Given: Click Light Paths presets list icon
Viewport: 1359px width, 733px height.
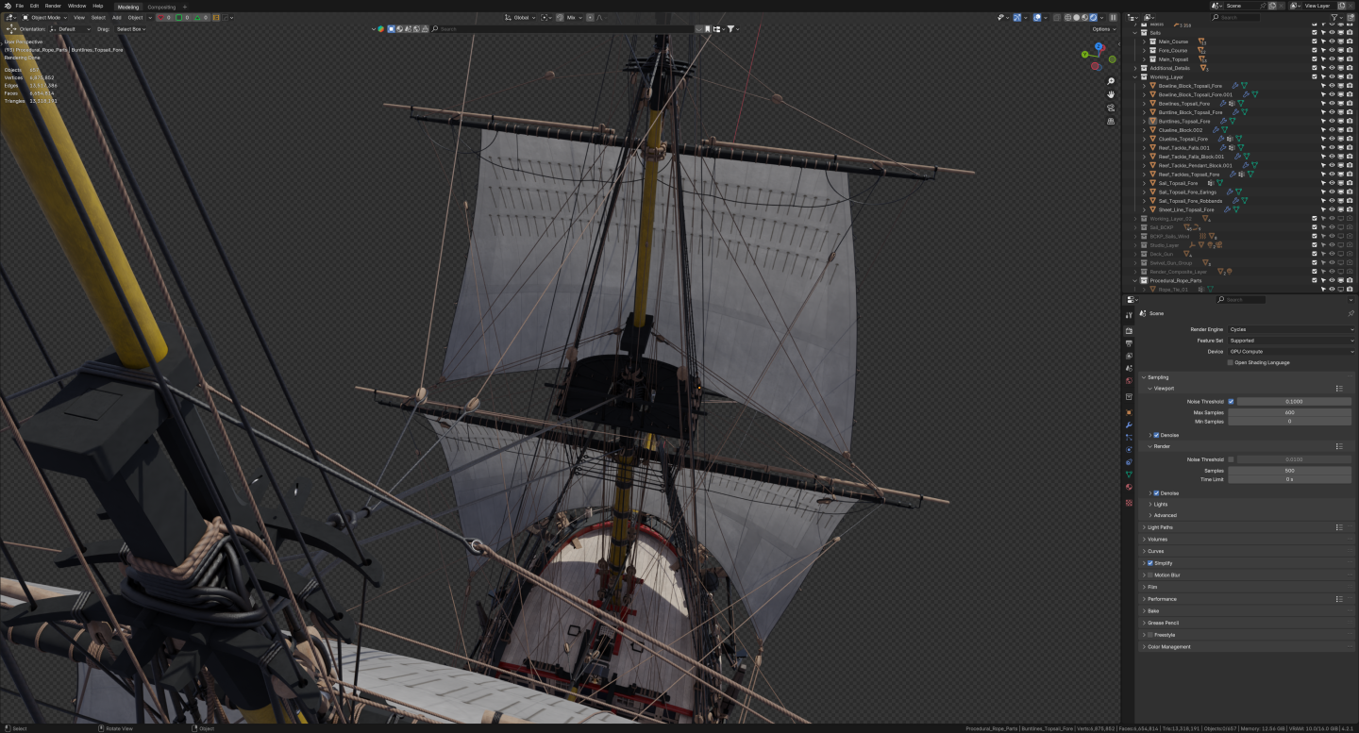Looking at the screenshot, I should (1339, 527).
